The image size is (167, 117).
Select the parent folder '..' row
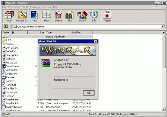tap(47, 37)
